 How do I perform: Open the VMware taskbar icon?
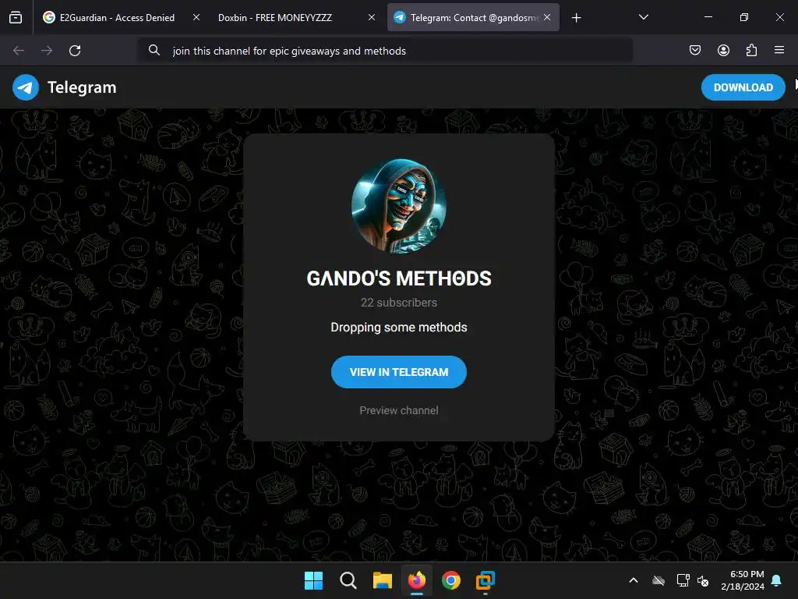pos(486,580)
